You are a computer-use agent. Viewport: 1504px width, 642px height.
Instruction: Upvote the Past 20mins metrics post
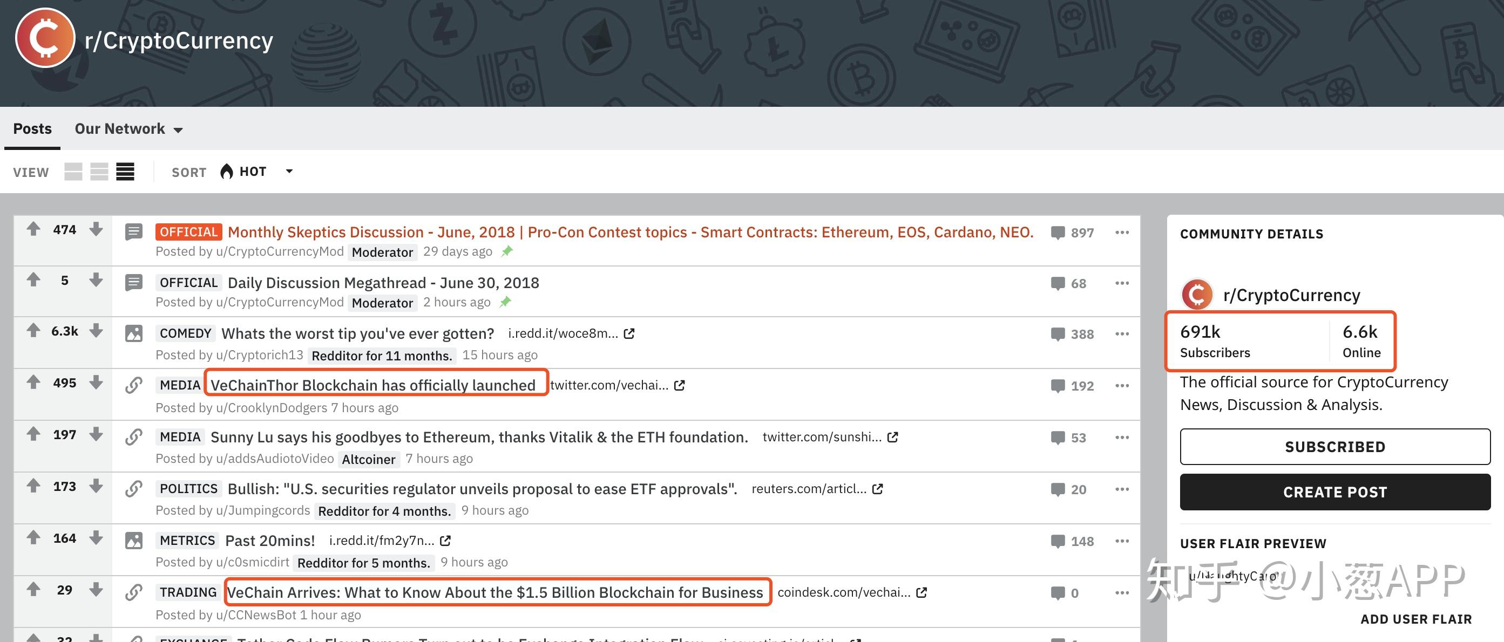coord(33,537)
